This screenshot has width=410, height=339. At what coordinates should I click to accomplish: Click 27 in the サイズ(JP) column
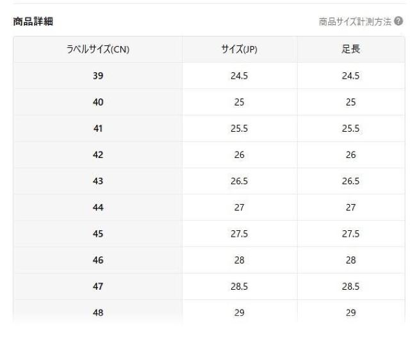pos(239,208)
